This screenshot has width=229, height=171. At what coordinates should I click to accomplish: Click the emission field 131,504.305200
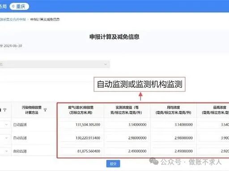point(81,125)
